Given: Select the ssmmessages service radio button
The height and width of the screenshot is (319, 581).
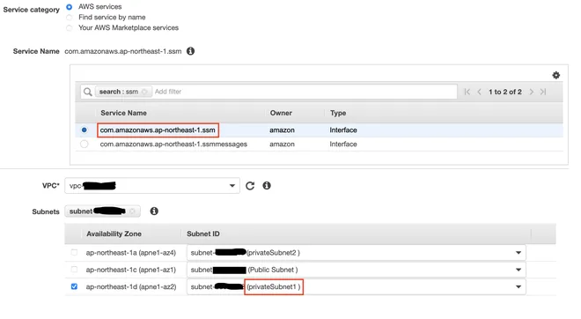Looking at the screenshot, I should [x=85, y=144].
